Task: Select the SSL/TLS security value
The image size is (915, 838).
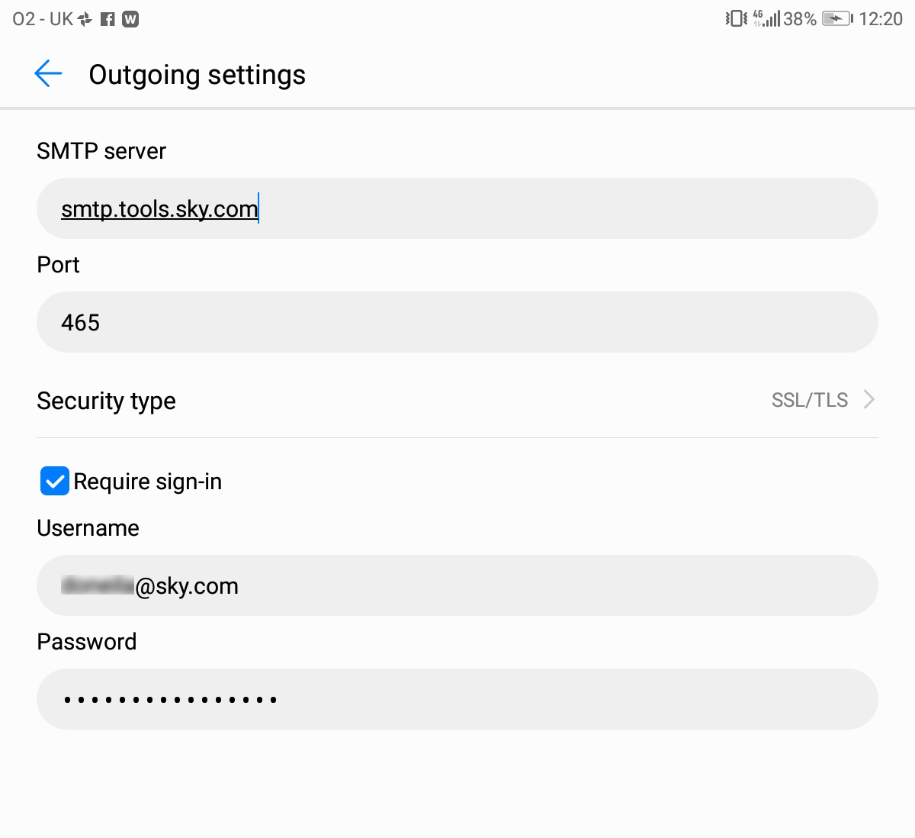Action: click(808, 399)
